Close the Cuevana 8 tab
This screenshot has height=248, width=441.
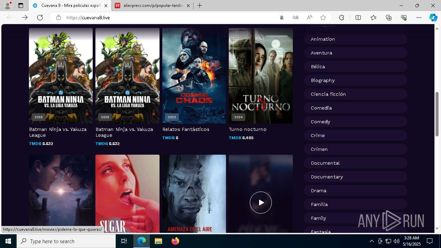point(106,6)
